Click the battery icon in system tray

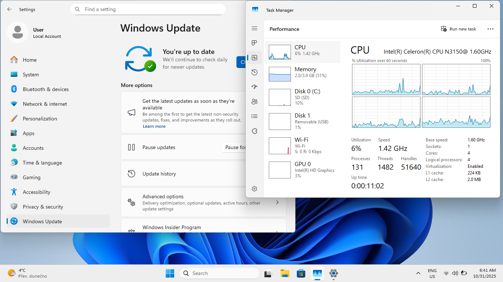(464, 273)
